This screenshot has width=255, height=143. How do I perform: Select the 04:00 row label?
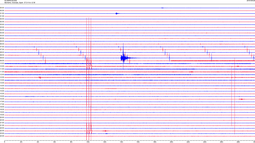click(x=2, y=30)
